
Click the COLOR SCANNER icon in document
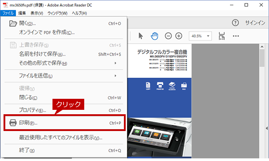(172, 86)
